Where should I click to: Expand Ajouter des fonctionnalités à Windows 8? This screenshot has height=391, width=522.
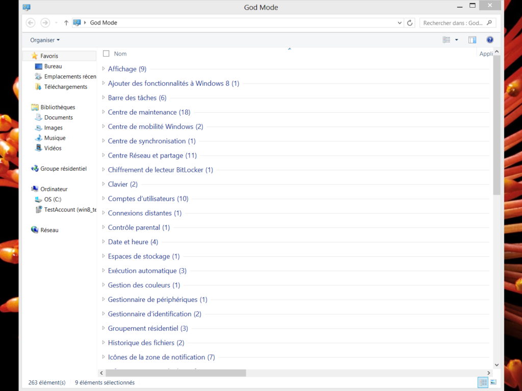click(103, 83)
